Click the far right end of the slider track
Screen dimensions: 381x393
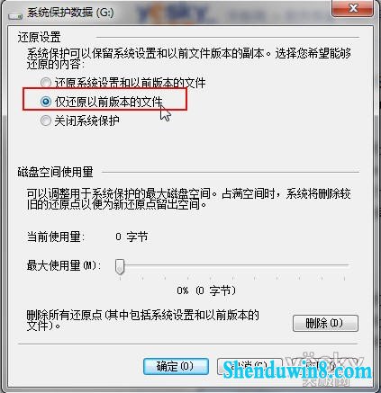click(x=346, y=265)
